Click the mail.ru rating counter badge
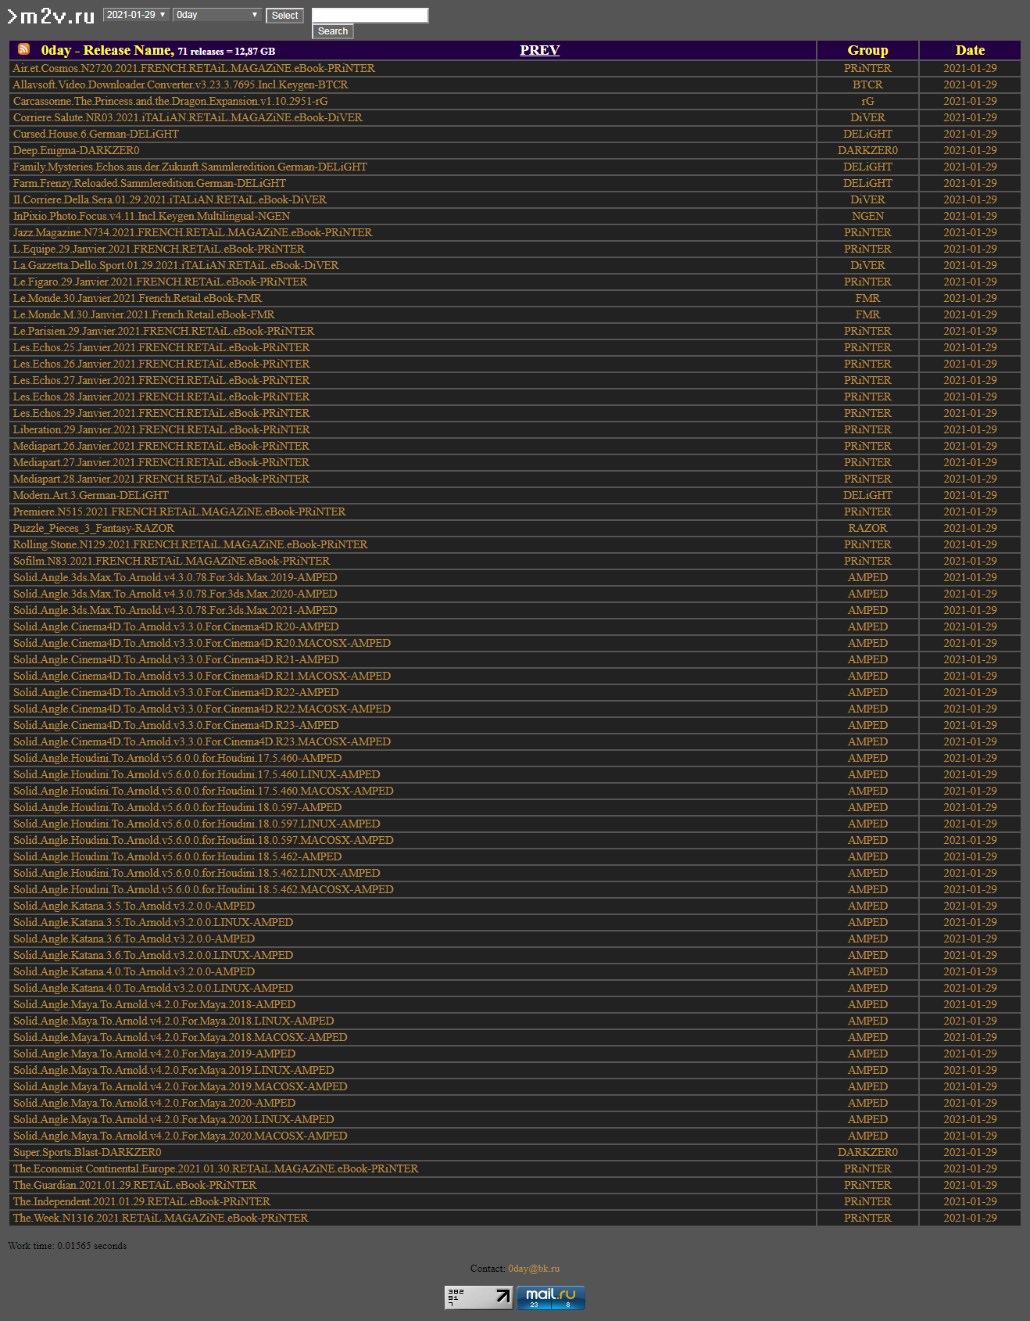 pyautogui.click(x=551, y=1298)
